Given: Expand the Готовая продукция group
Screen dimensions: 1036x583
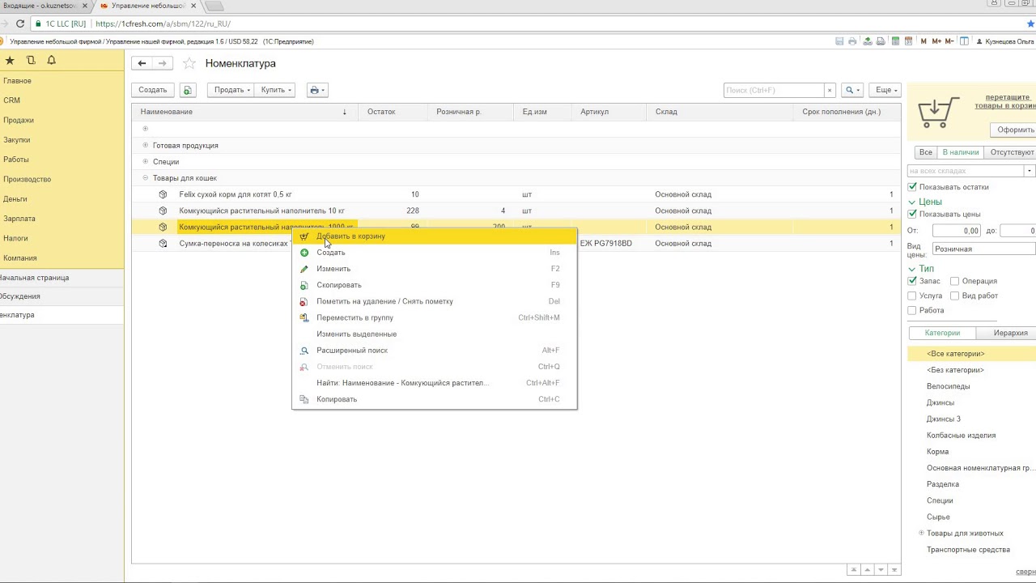Looking at the screenshot, I should [x=146, y=145].
